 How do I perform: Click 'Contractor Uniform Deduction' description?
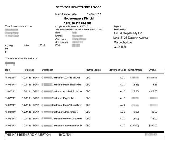click(67, 119)
